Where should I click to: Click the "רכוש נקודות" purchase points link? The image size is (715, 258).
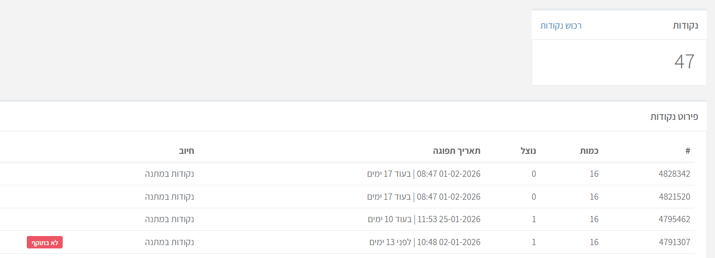[x=560, y=26]
